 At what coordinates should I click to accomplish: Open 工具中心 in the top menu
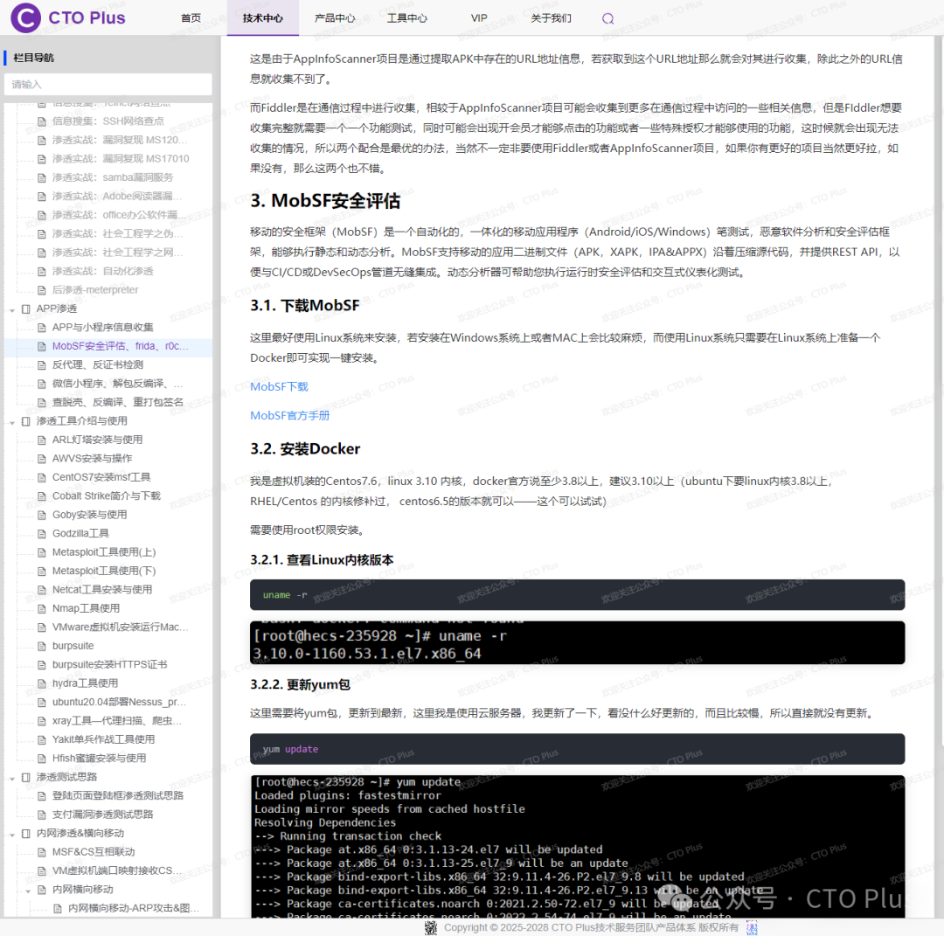tap(407, 18)
